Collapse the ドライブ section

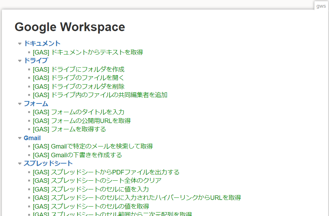pyautogui.click(x=20, y=60)
